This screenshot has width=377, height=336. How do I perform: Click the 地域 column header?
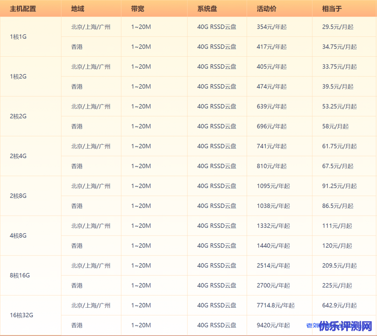(77, 8)
